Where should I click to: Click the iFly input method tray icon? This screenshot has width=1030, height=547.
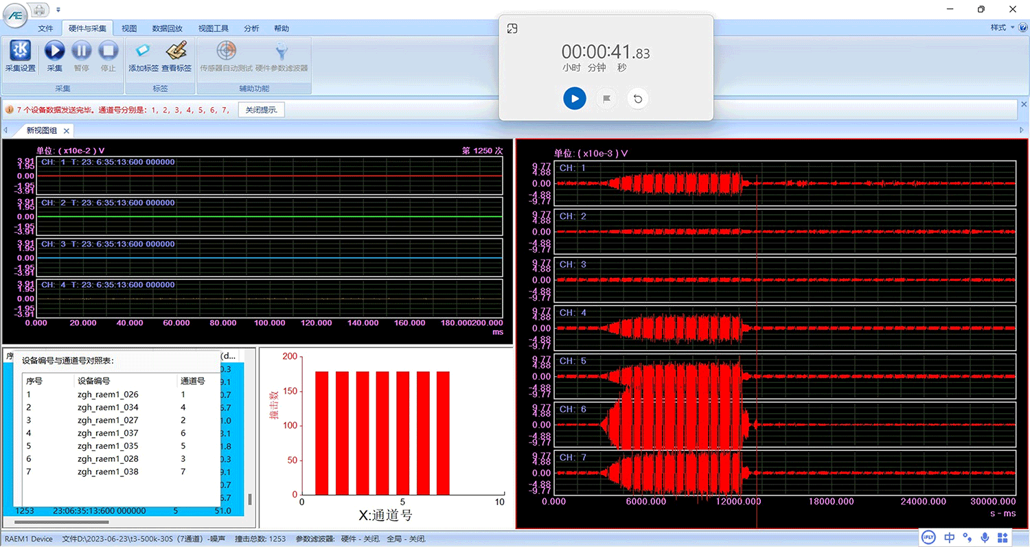[930, 537]
